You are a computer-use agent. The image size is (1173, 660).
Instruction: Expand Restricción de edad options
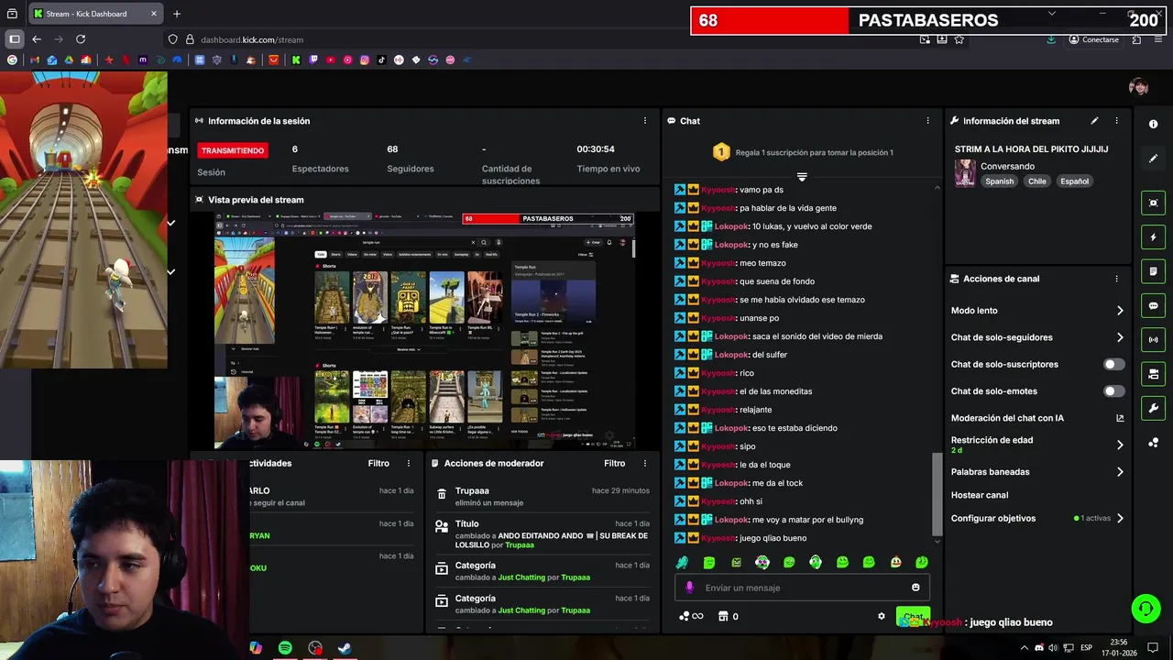click(1120, 445)
